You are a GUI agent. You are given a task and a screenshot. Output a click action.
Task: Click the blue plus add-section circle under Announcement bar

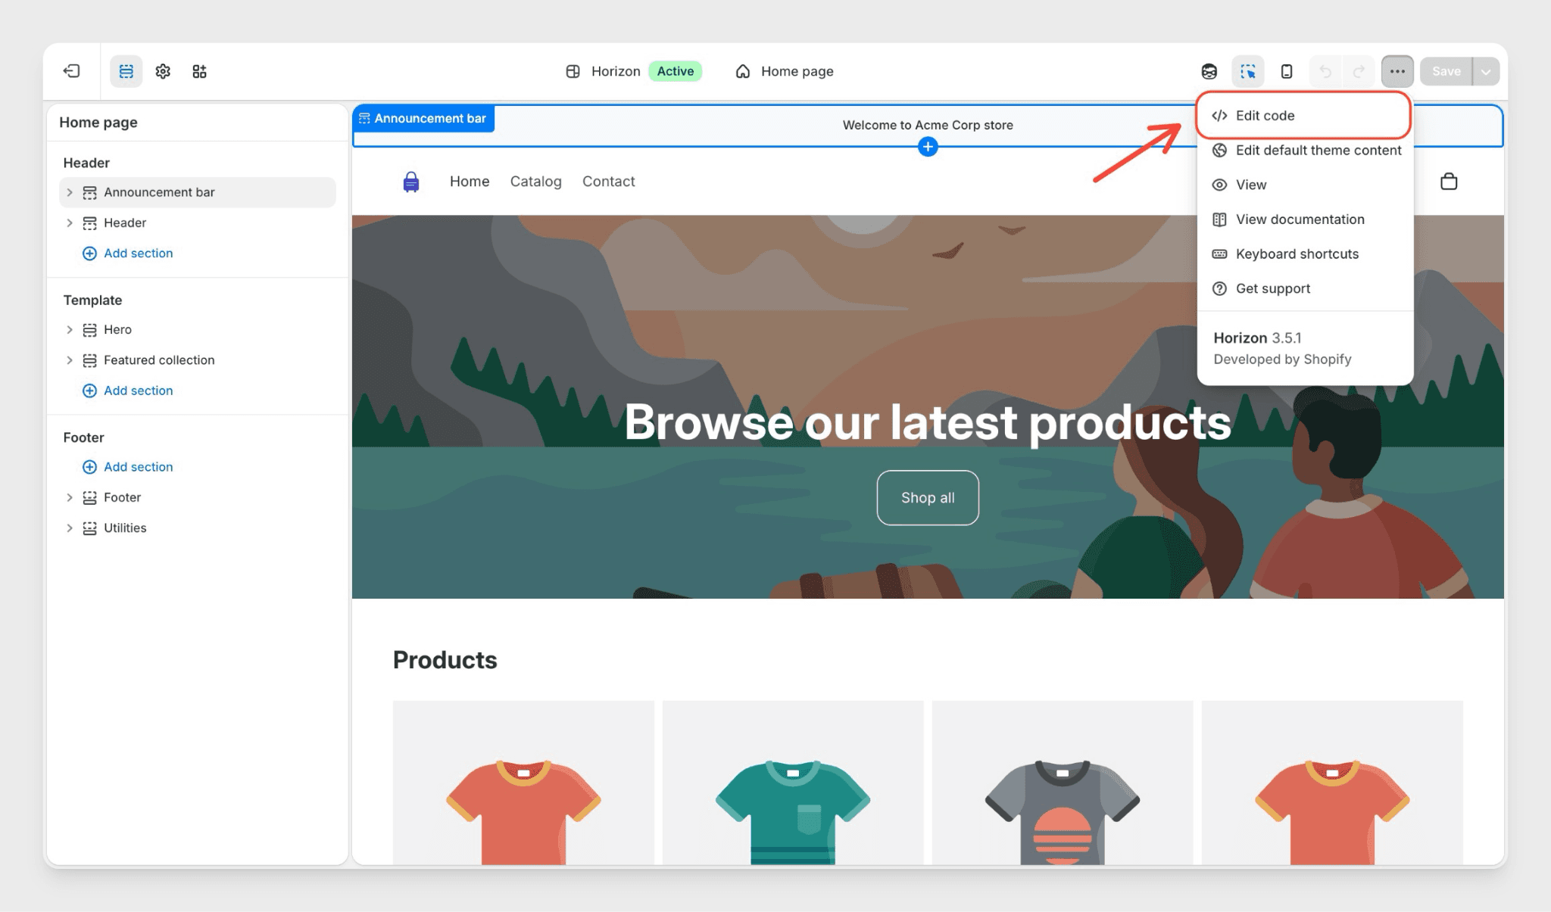coord(928,147)
